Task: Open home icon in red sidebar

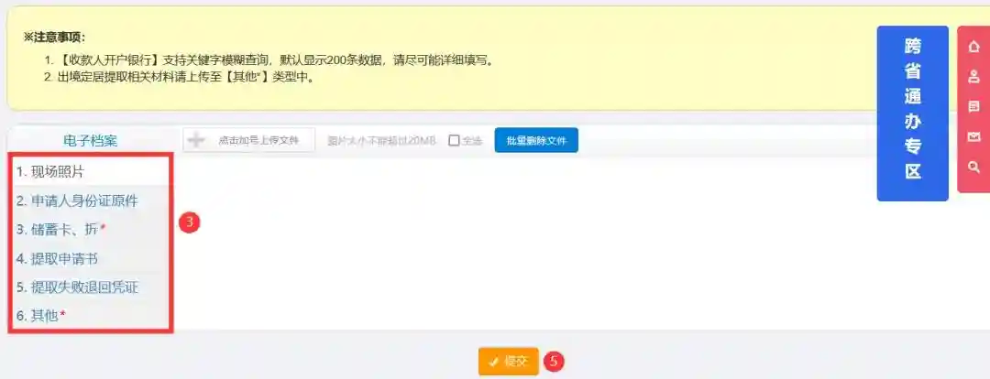Action: point(973,46)
